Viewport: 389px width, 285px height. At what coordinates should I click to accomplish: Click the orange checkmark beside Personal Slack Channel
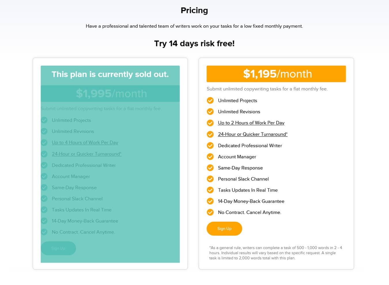(210, 179)
